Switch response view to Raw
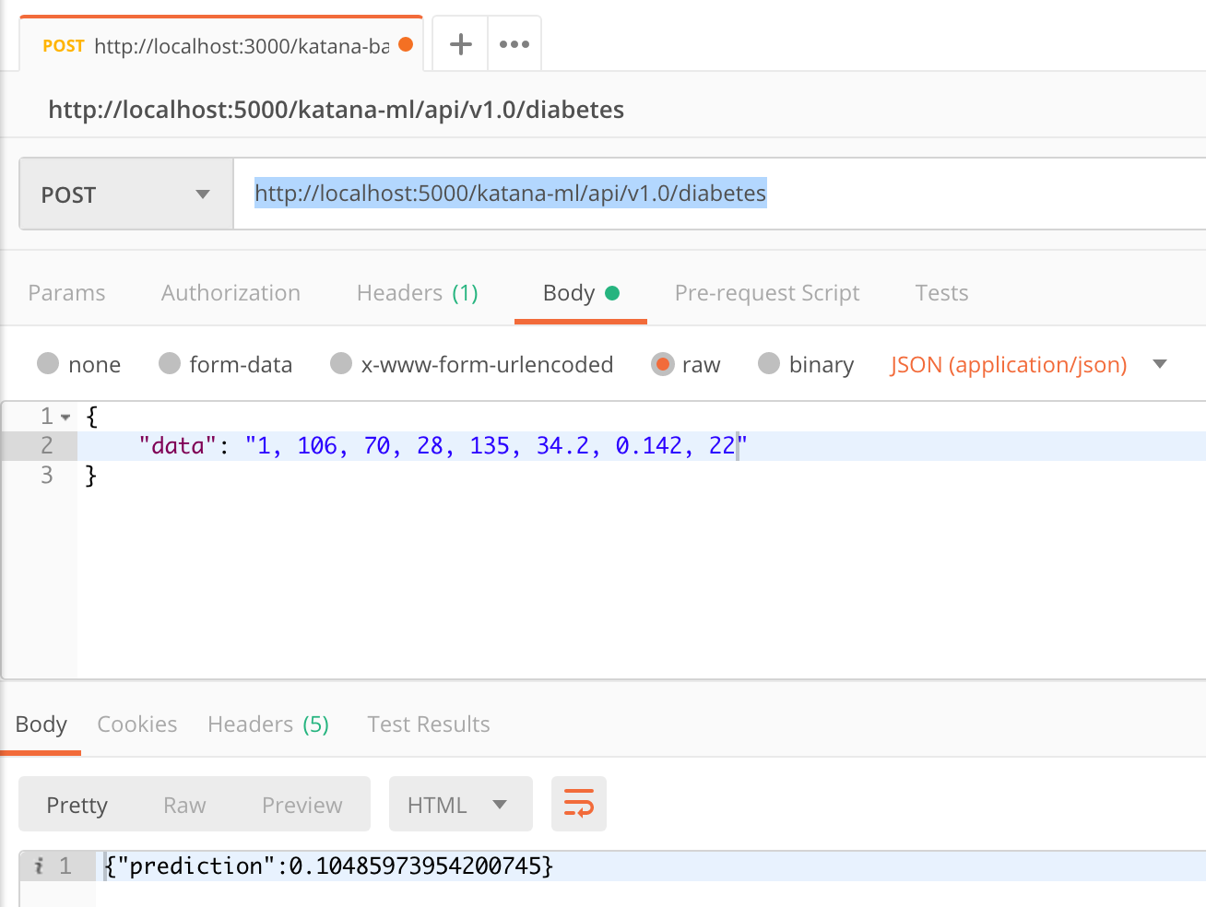 click(183, 804)
